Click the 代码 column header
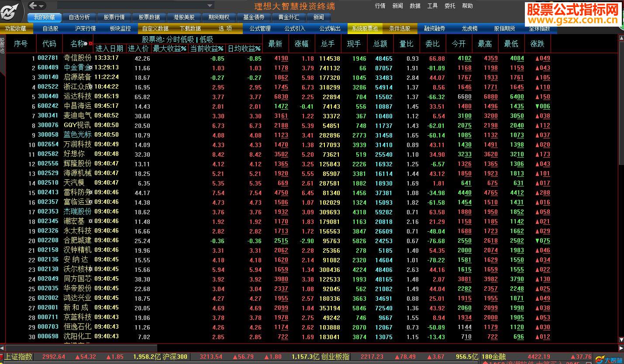Image resolution: width=624 pixels, height=364 pixels. point(49,44)
